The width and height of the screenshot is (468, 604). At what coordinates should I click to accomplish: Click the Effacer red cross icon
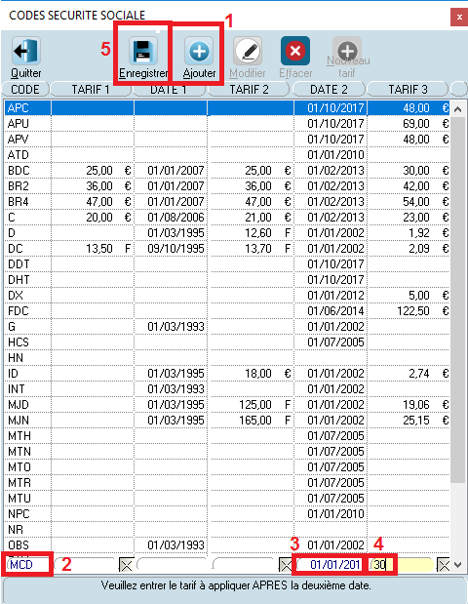point(295,51)
